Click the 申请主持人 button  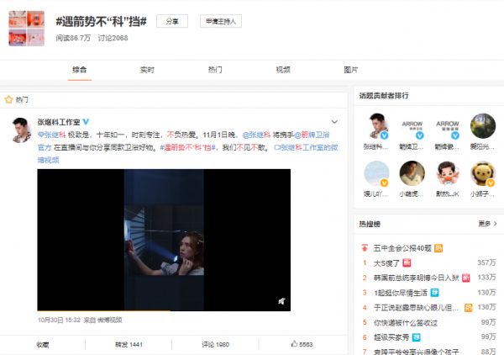(218, 22)
